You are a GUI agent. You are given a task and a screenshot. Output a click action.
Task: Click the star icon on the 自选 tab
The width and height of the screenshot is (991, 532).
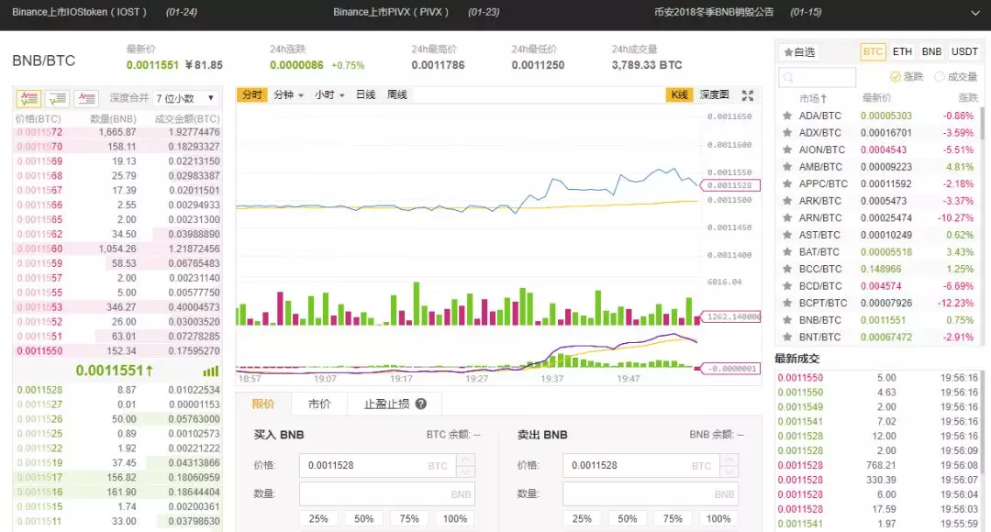pos(787,51)
